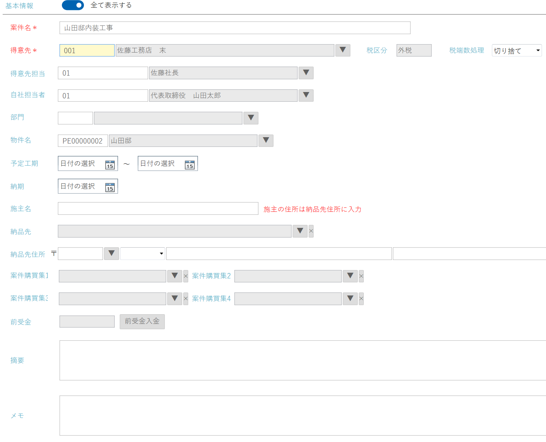Expand the 案件購買集1 dropdown arrow
546x442 pixels.
pos(175,276)
